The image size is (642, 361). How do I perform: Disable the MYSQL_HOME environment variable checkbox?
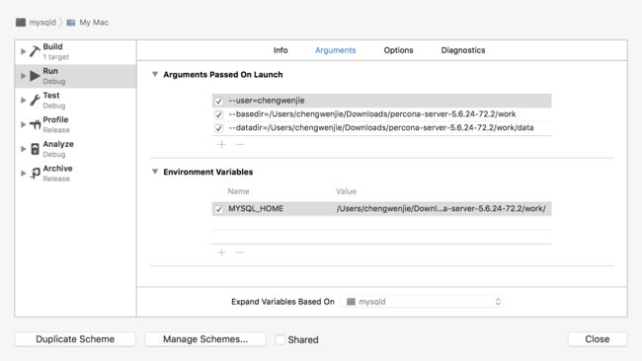coord(218,209)
